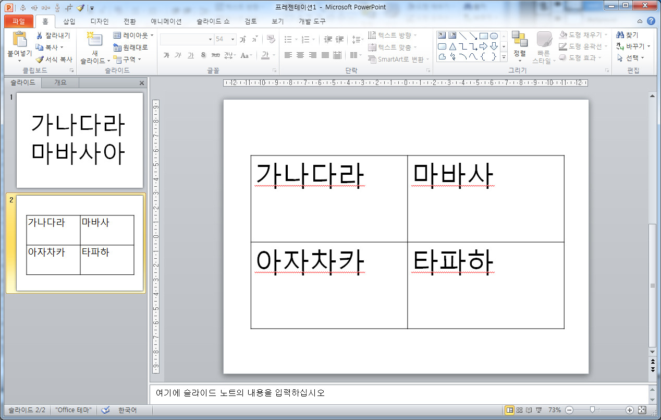Justify text in paragraph group
The height and width of the screenshot is (420, 661).
pos(325,55)
